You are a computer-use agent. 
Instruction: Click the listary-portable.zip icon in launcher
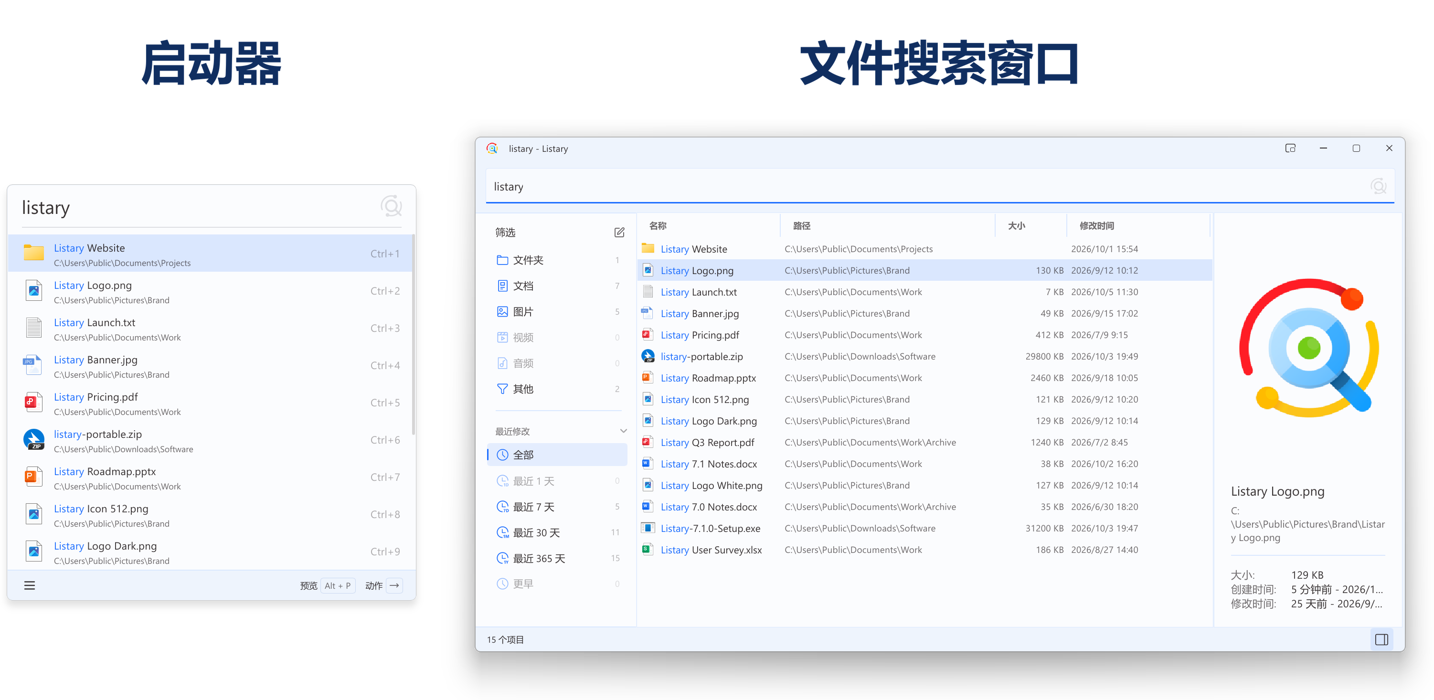click(34, 439)
